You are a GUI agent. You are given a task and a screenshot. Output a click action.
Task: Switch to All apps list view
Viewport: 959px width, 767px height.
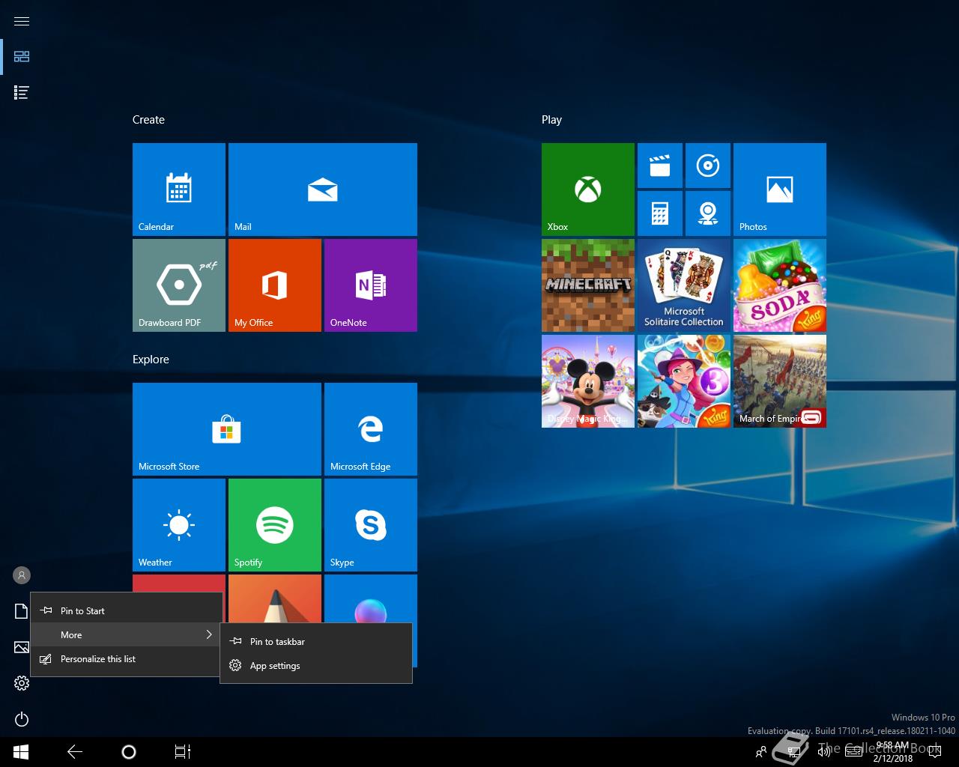pos(22,92)
